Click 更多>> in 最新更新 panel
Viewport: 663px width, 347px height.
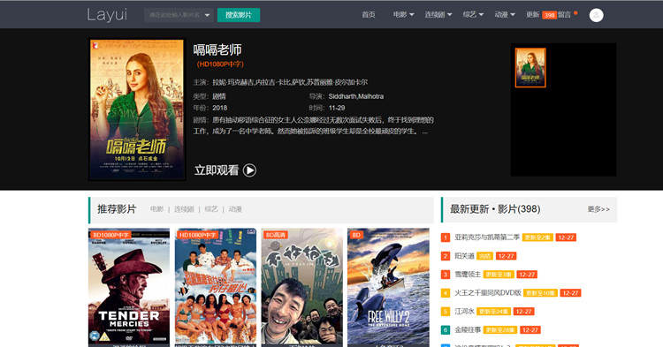click(x=598, y=209)
